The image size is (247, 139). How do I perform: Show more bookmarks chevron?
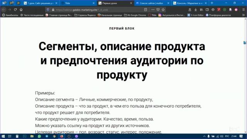pos(244,15)
